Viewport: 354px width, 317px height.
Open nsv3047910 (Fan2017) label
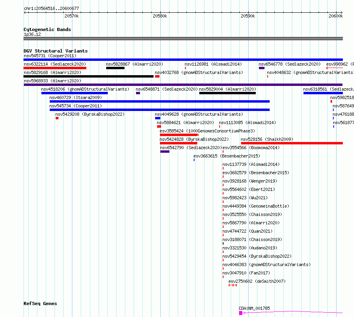pyautogui.click(x=246, y=273)
